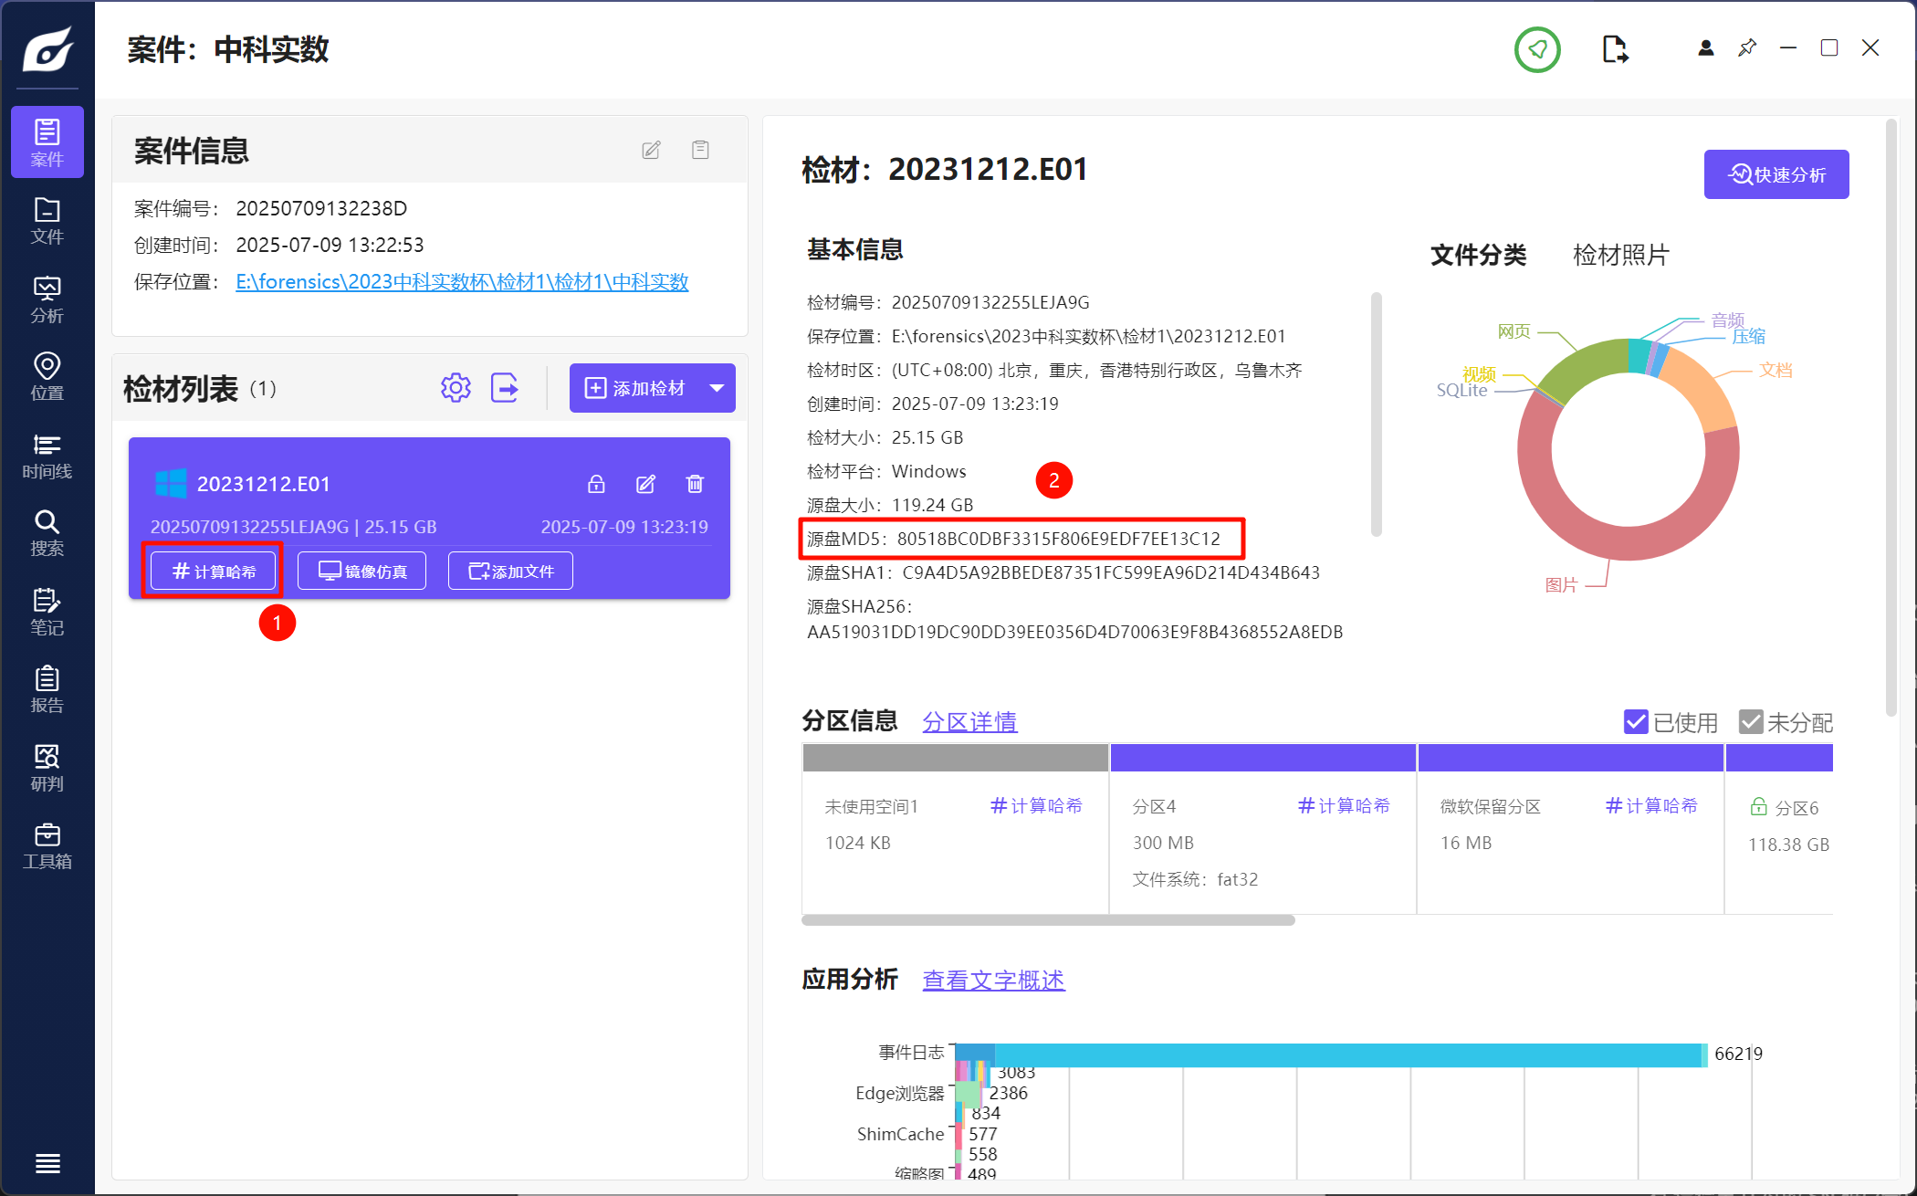The height and width of the screenshot is (1196, 1917).
Task: Click the evidence list settings gear
Action: pyautogui.click(x=456, y=388)
